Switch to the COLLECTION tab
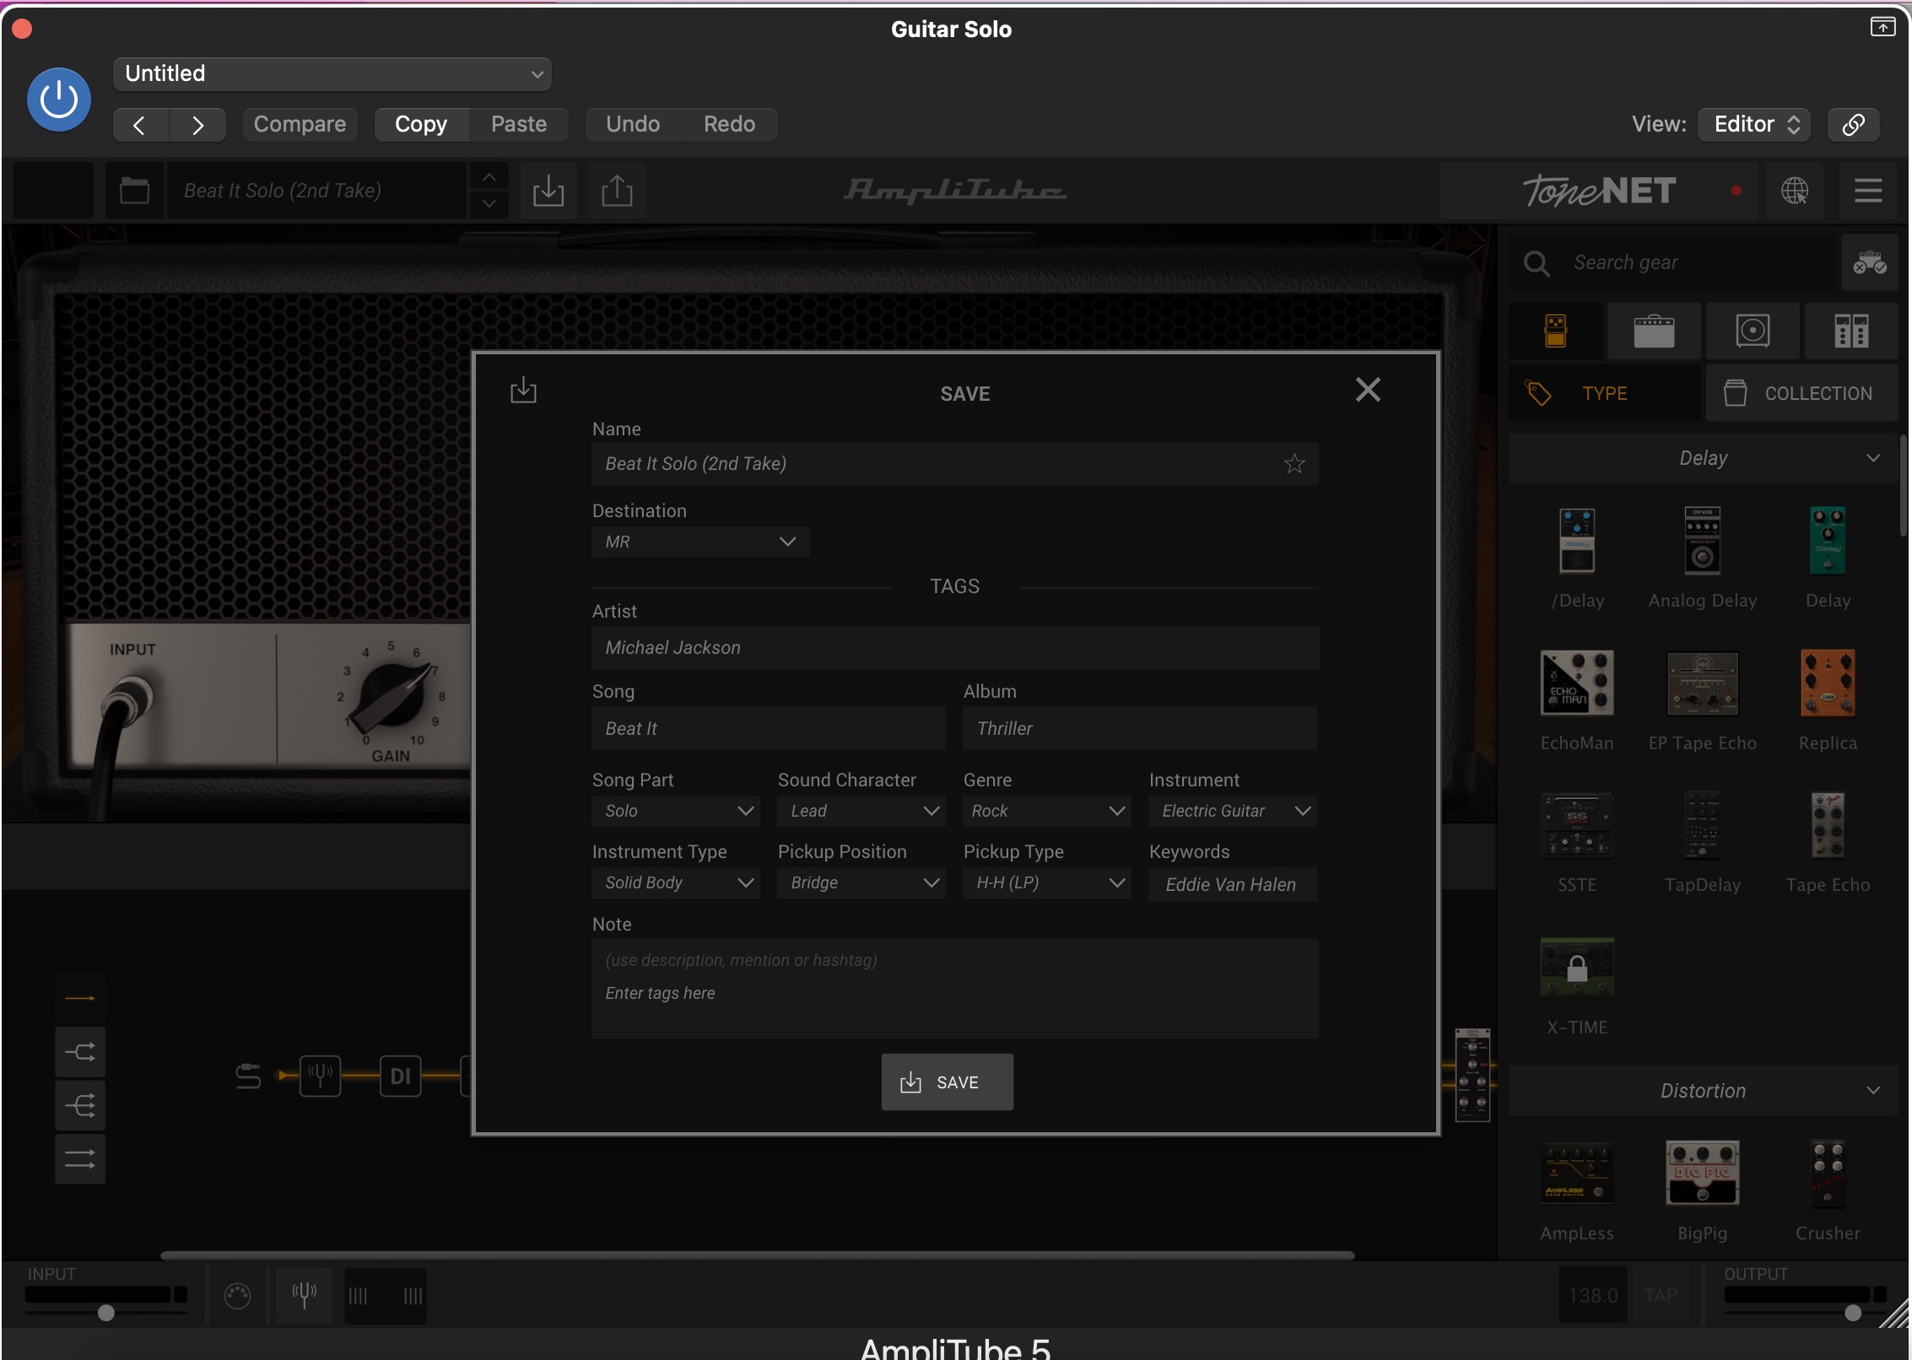 pyautogui.click(x=1801, y=393)
